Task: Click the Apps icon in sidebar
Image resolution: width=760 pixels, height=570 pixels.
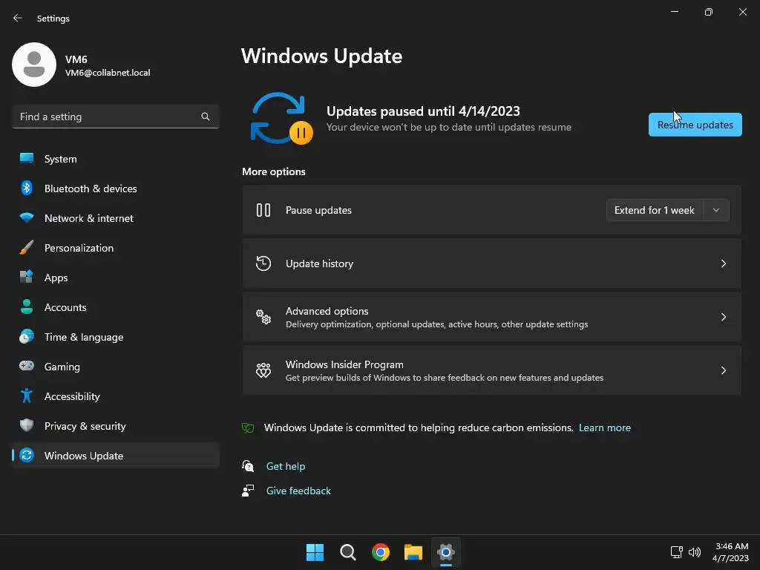Action: point(27,277)
